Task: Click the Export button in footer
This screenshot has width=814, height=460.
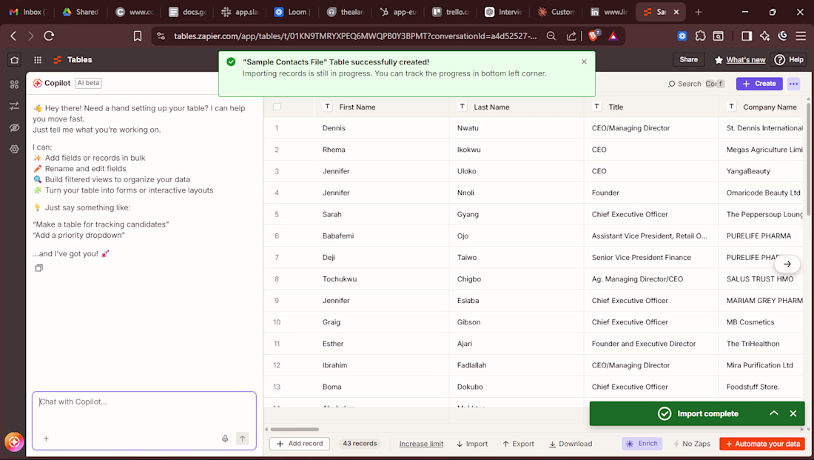Action: pos(518,444)
